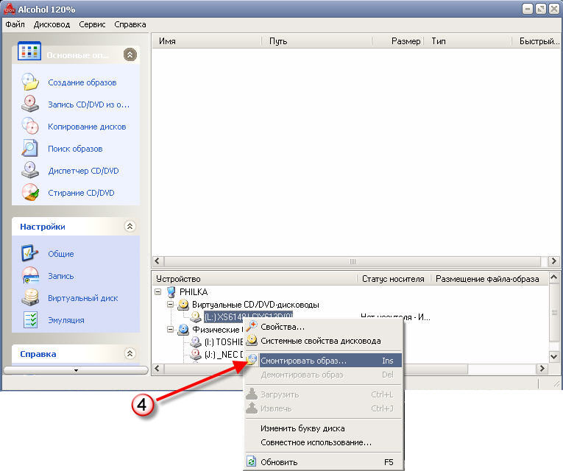563x471 pixels.
Task: Open Стирание CD/DVD link
Action: pyautogui.click(x=81, y=193)
